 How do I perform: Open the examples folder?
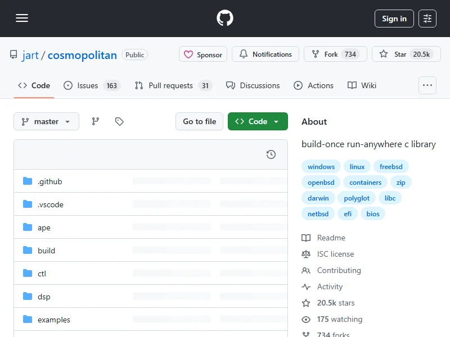(x=54, y=320)
